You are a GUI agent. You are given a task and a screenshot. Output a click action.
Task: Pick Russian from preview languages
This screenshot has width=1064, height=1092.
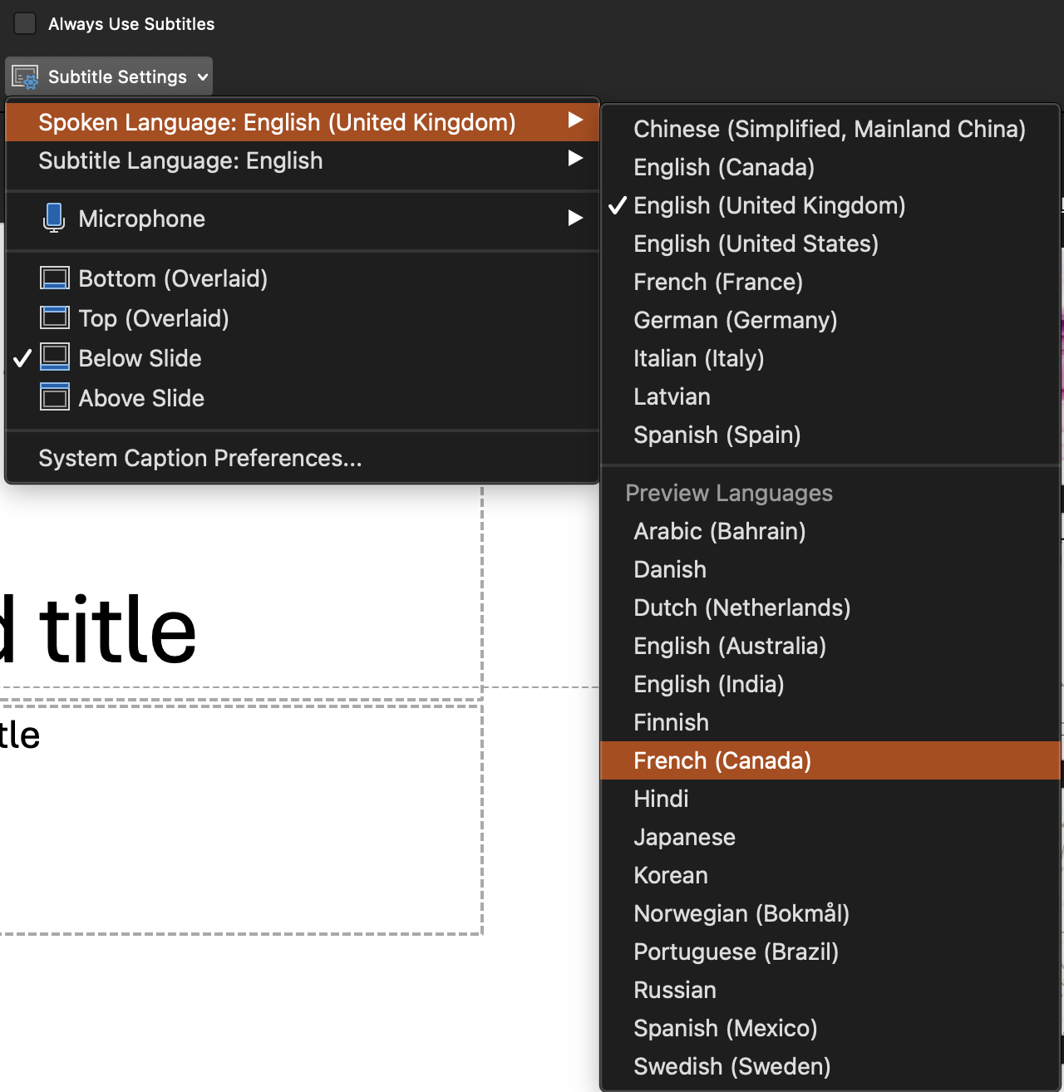830,990
